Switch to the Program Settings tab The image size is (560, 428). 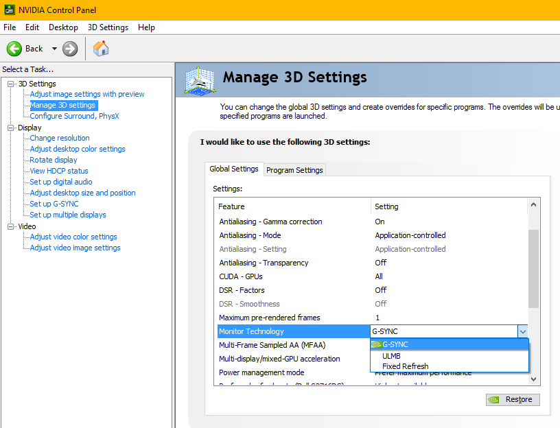point(294,170)
